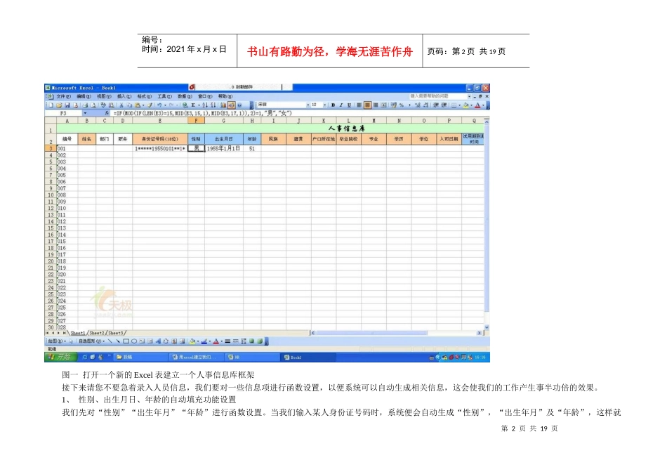
Task: Open the font size dropdown
Action: pyautogui.click(x=324, y=105)
